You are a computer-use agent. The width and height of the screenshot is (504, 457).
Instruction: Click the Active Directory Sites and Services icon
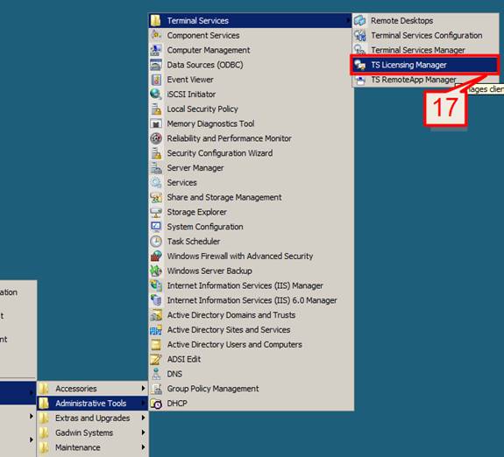pyautogui.click(x=156, y=330)
